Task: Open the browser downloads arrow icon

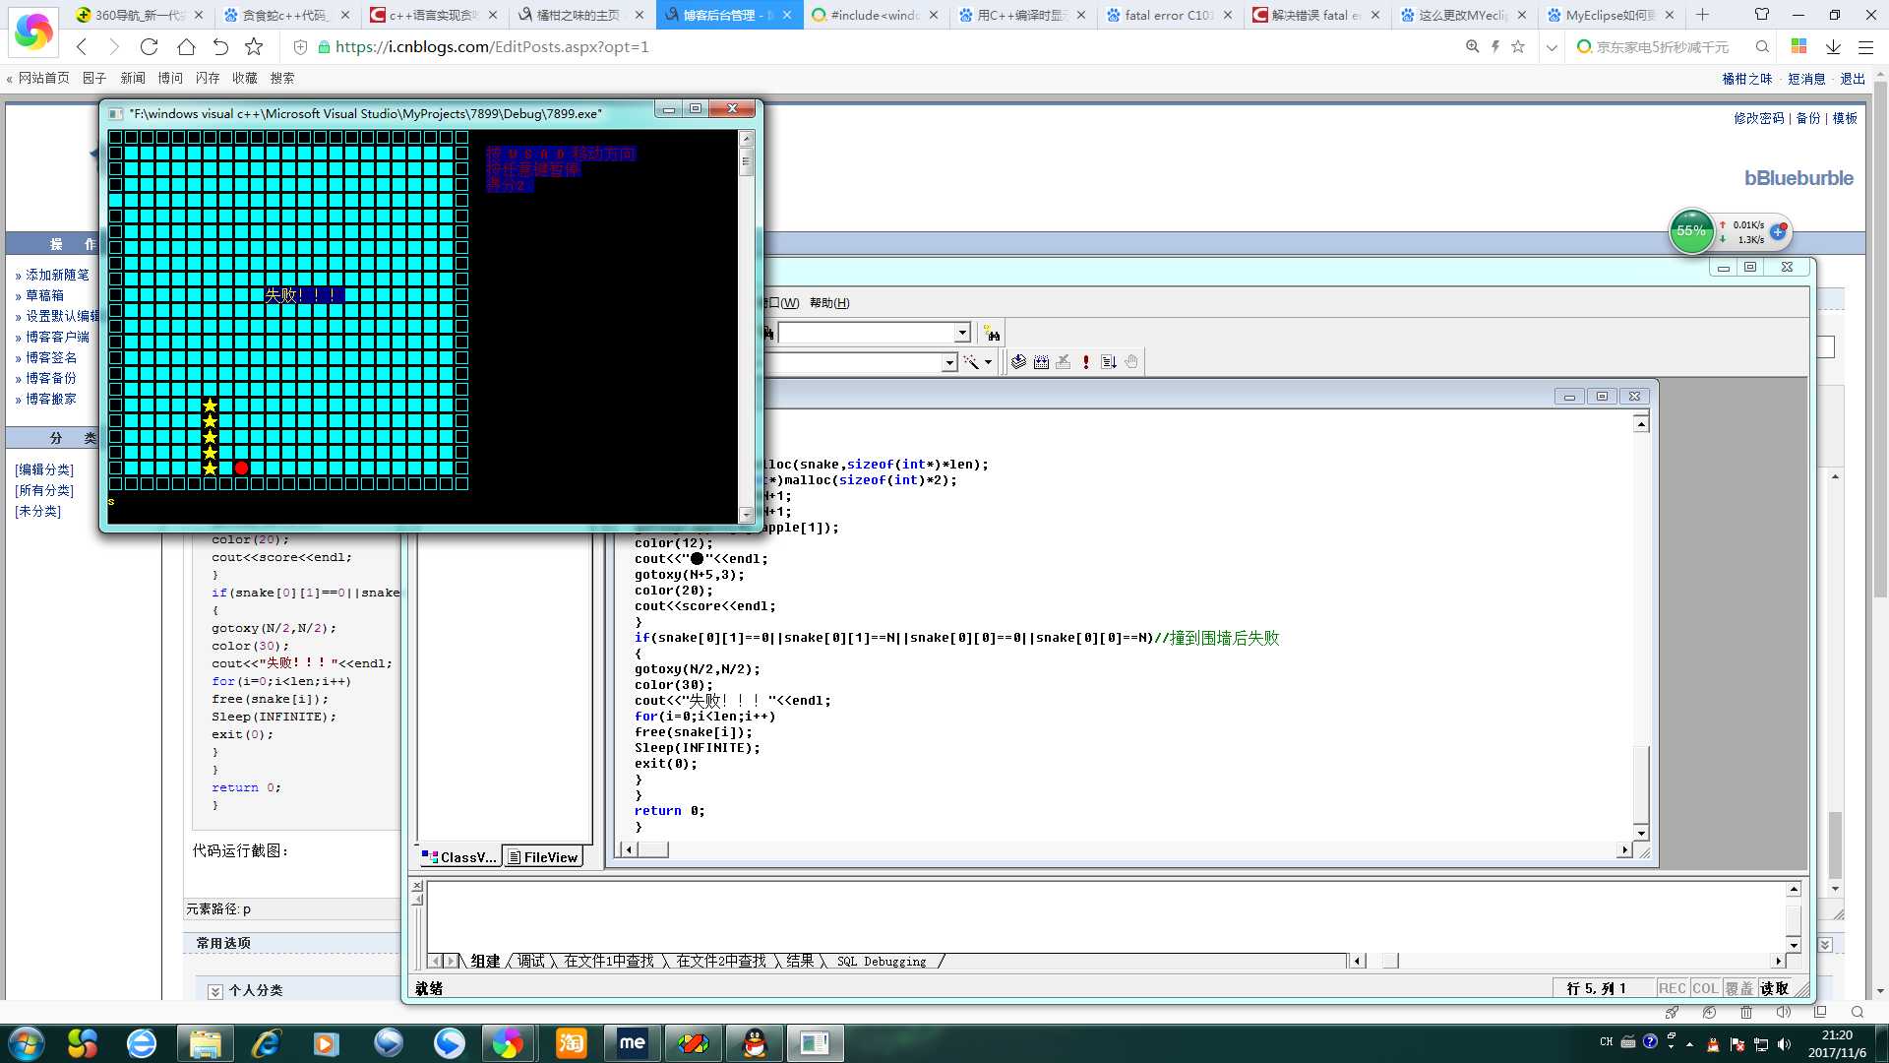Action: [1833, 46]
